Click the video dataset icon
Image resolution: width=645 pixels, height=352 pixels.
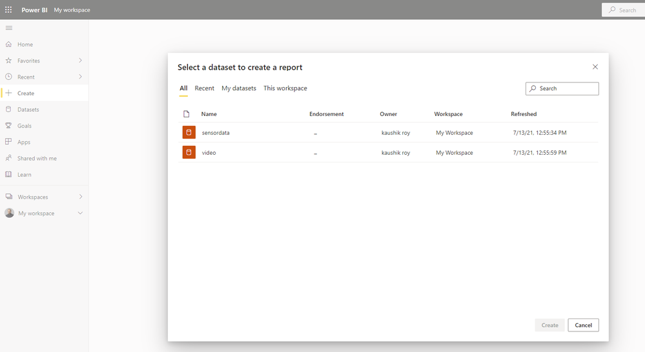click(189, 153)
